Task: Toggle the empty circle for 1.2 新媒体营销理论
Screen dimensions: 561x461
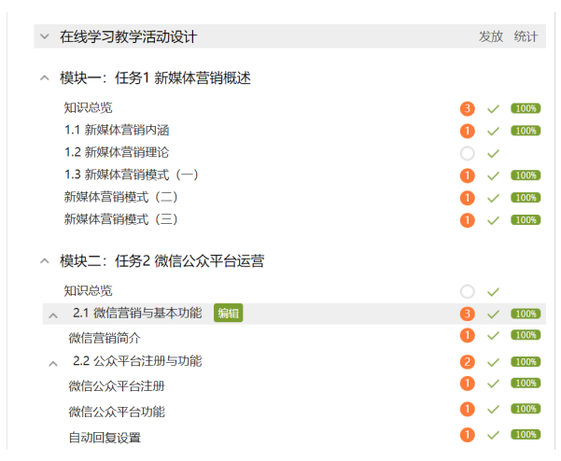Action: pos(468,153)
